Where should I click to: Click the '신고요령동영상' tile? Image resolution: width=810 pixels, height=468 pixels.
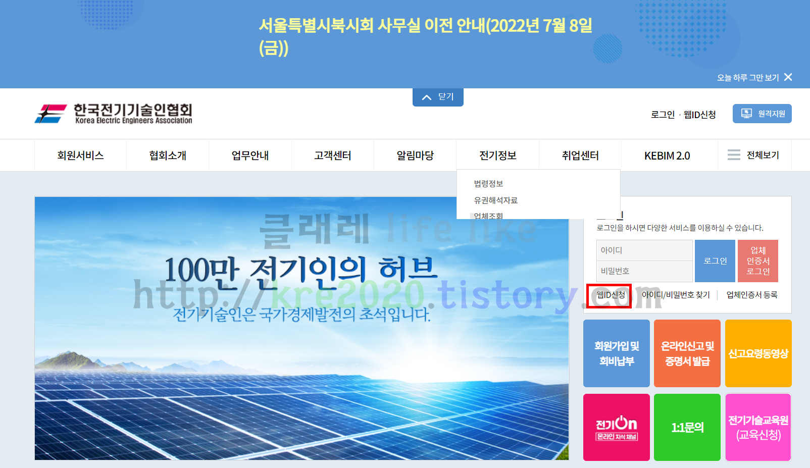click(x=758, y=353)
